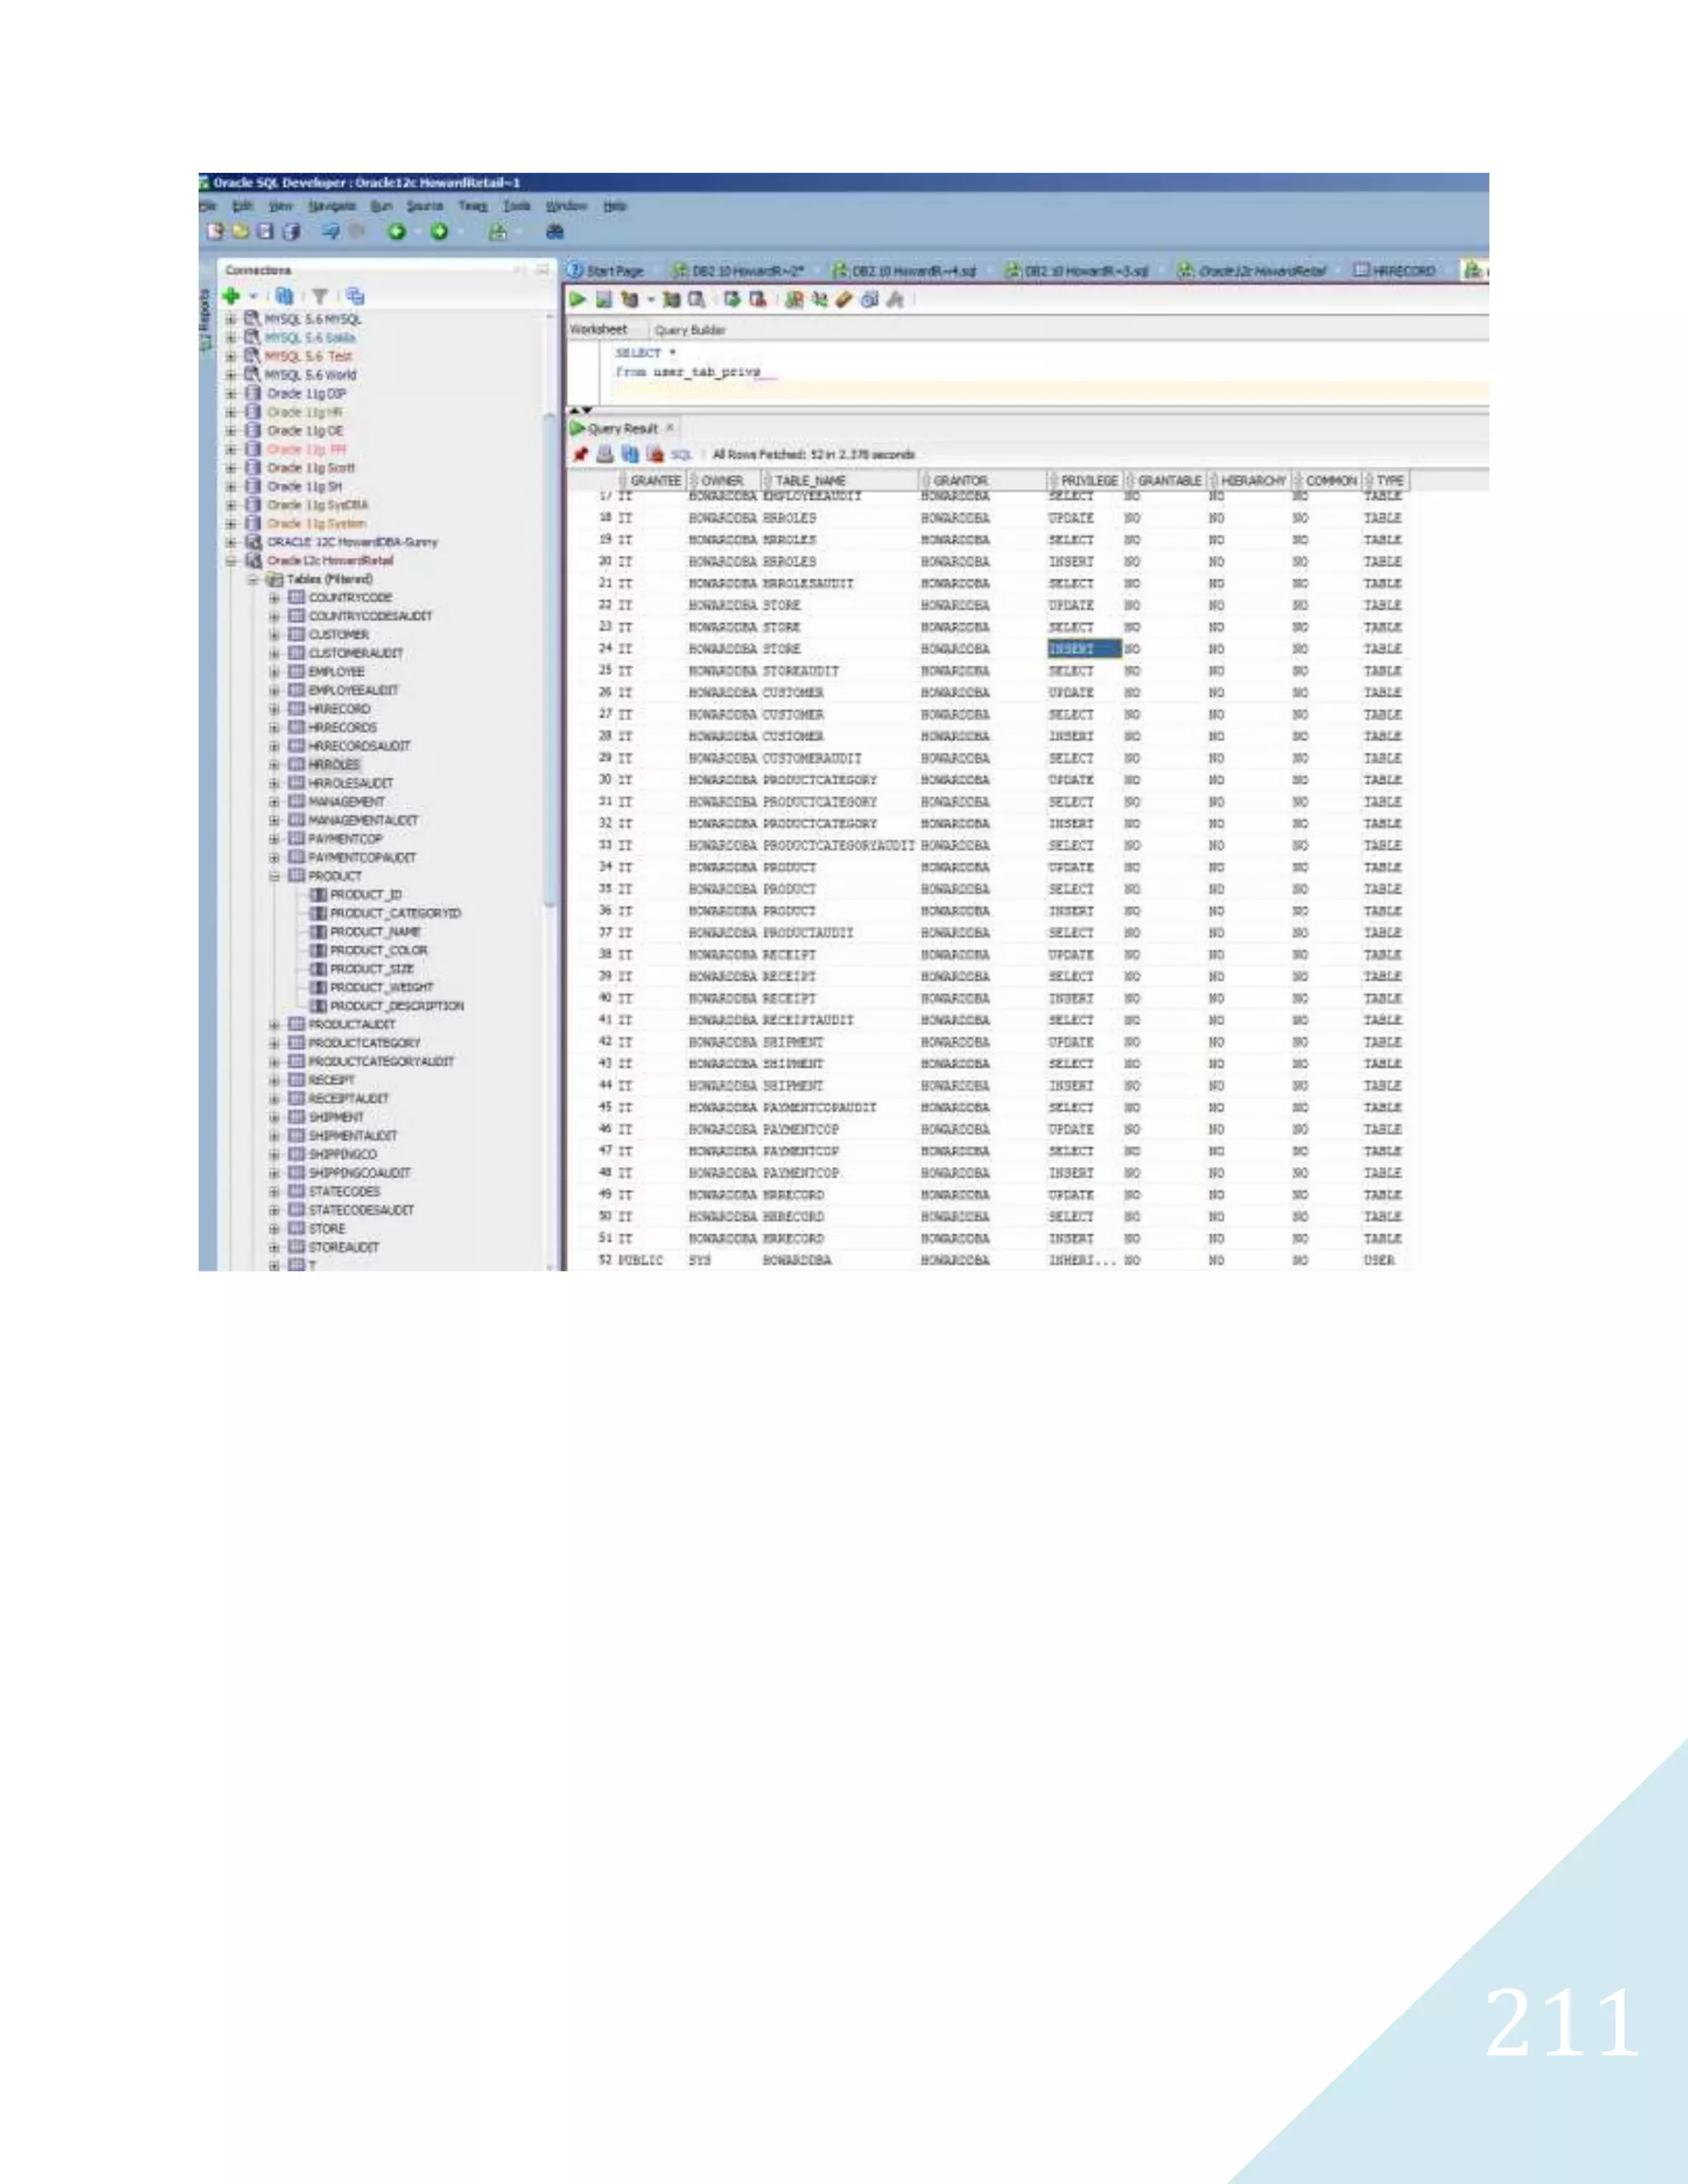Click the GRANTABLE column header

(x=1166, y=481)
